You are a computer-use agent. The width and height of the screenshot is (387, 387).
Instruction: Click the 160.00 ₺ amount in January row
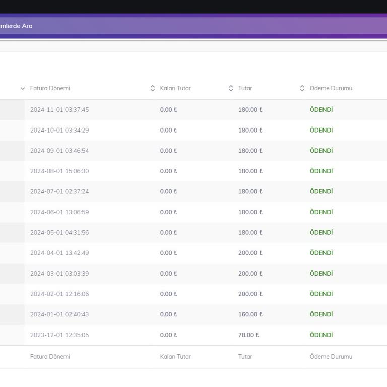250,314
